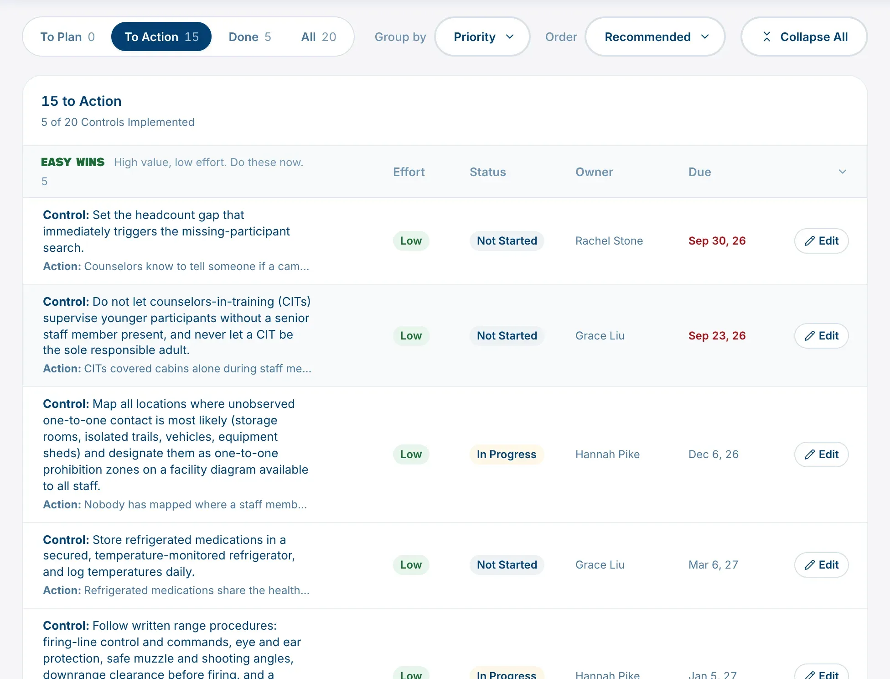Click owner Rachel Stone
The width and height of the screenshot is (890, 679).
coord(609,241)
